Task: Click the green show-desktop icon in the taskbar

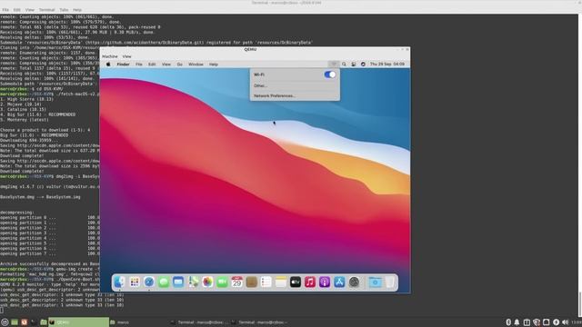Action: coord(15,322)
